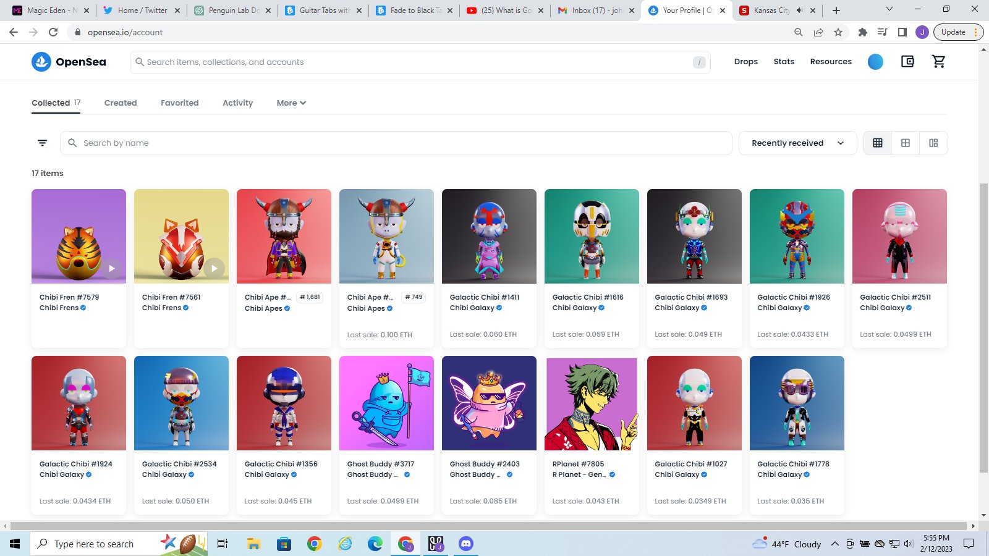The height and width of the screenshot is (556, 989).
Task: Open the Galactic Chibi #2511 thumbnail
Action: (x=899, y=236)
